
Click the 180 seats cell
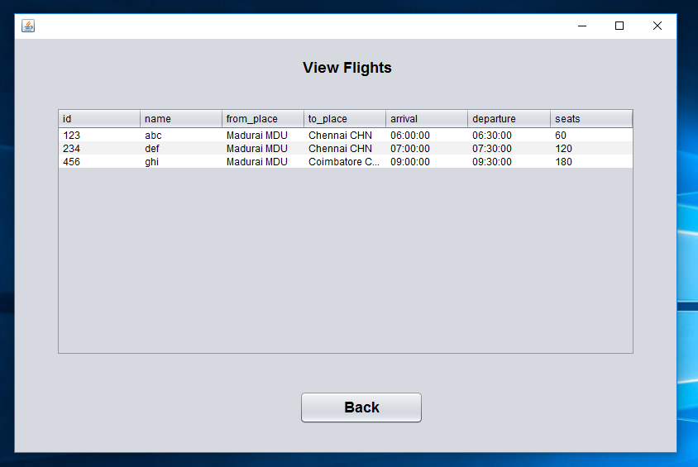point(591,162)
